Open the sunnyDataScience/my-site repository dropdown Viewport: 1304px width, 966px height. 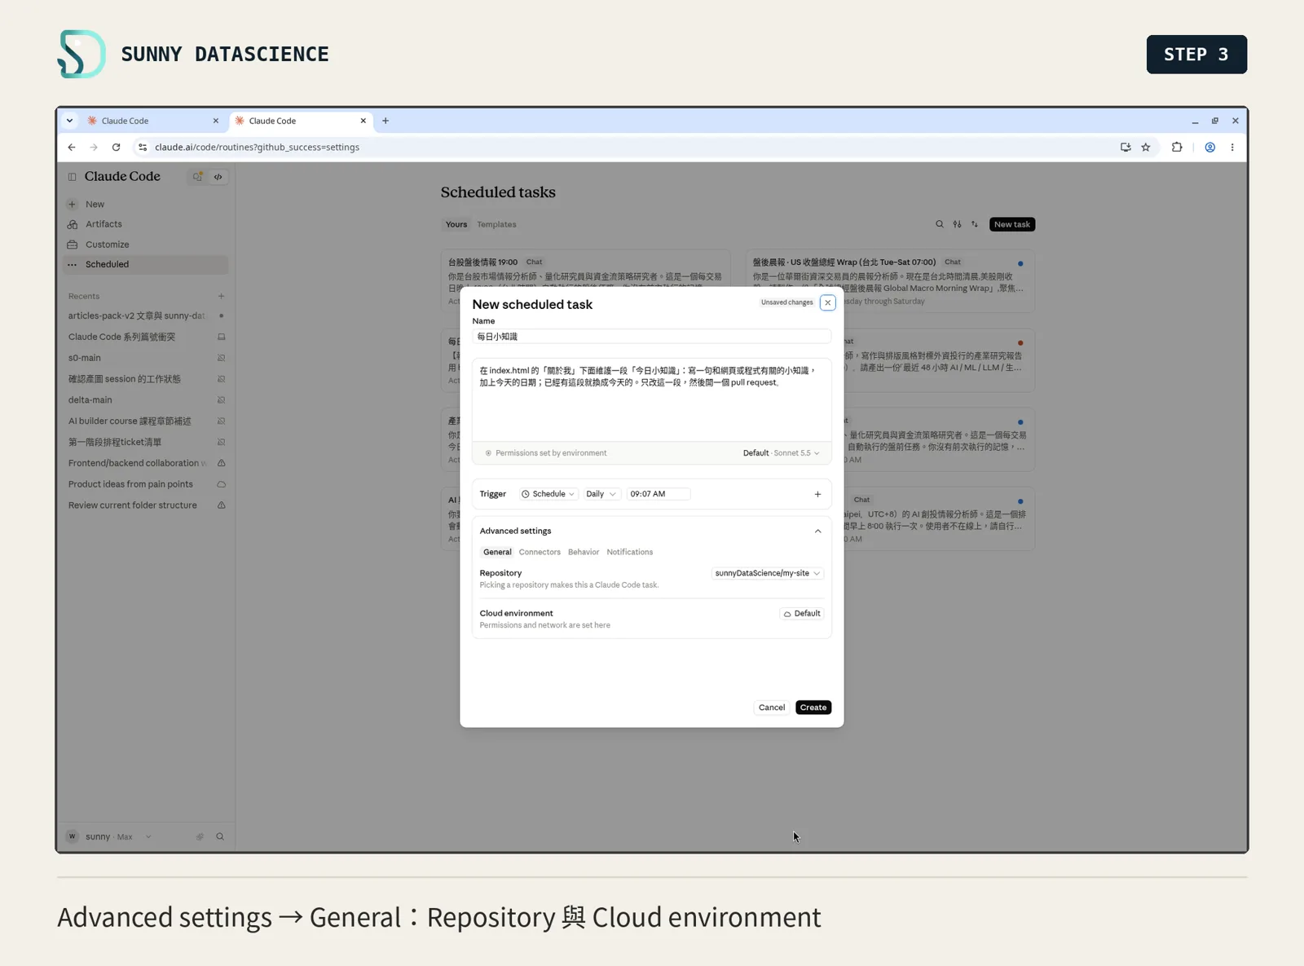click(767, 573)
